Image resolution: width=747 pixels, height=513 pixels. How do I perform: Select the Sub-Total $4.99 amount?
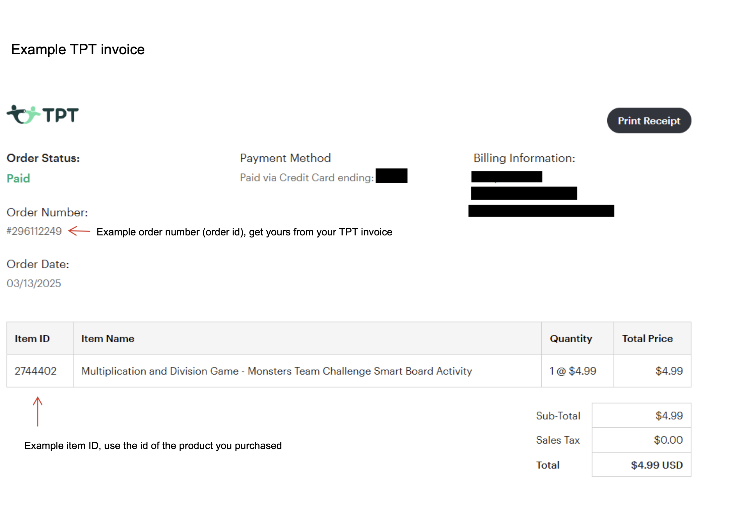[669, 415]
